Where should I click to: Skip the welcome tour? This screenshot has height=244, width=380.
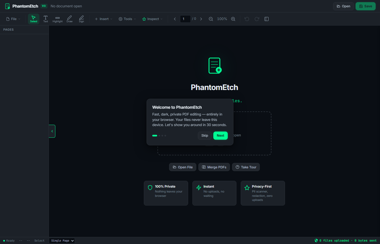[x=205, y=136]
